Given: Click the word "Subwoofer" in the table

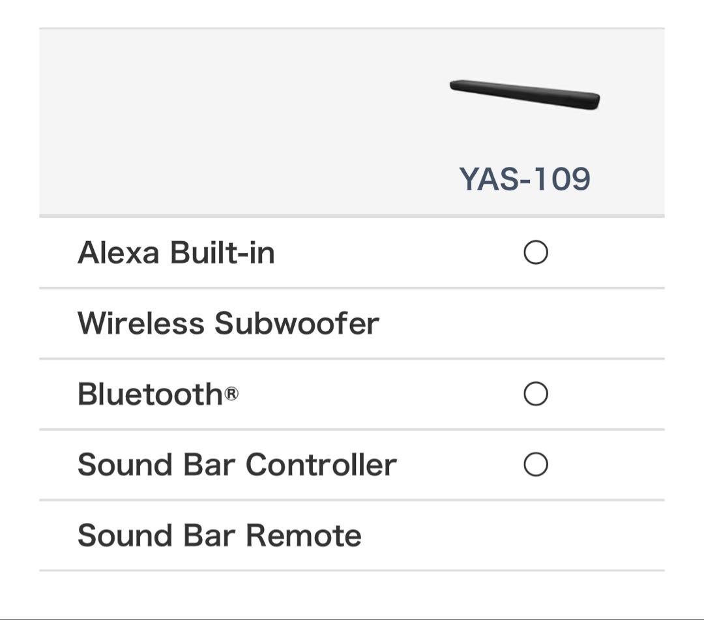Looking at the screenshot, I should click(297, 323).
